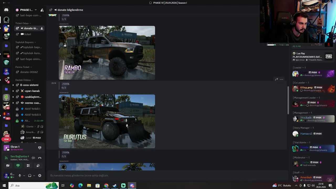
Task: Click the disabled message input field
Action: click(x=167, y=175)
